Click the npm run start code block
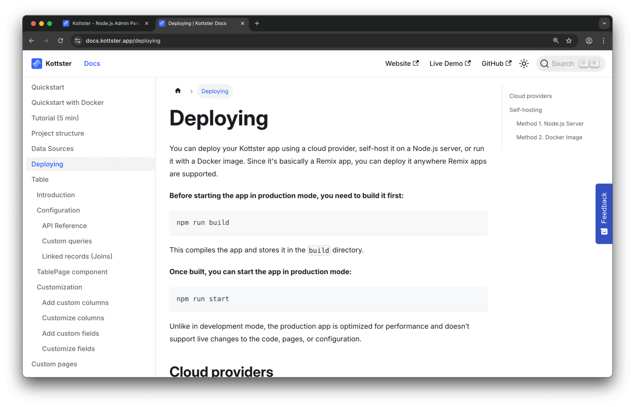This screenshot has width=635, height=407. [329, 299]
